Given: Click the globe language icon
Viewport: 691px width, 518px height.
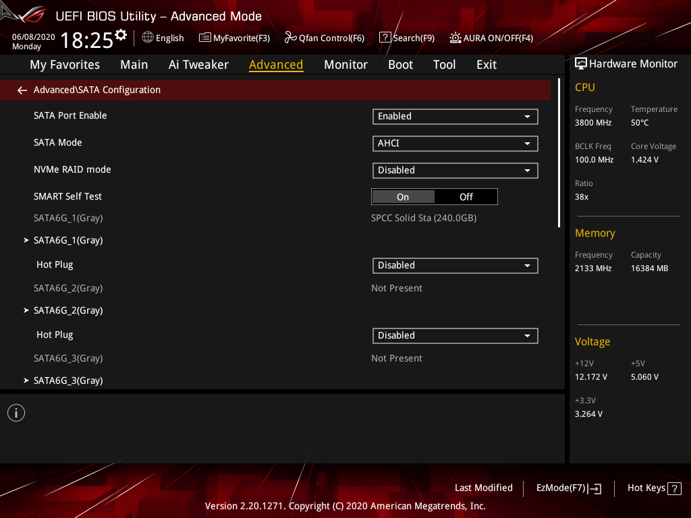Looking at the screenshot, I should point(148,38).
